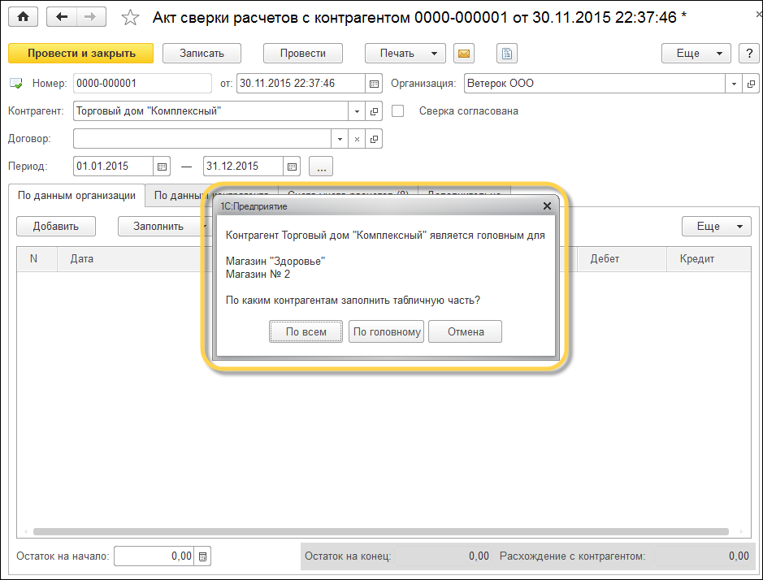Click the Договор input field

[202, 139]
